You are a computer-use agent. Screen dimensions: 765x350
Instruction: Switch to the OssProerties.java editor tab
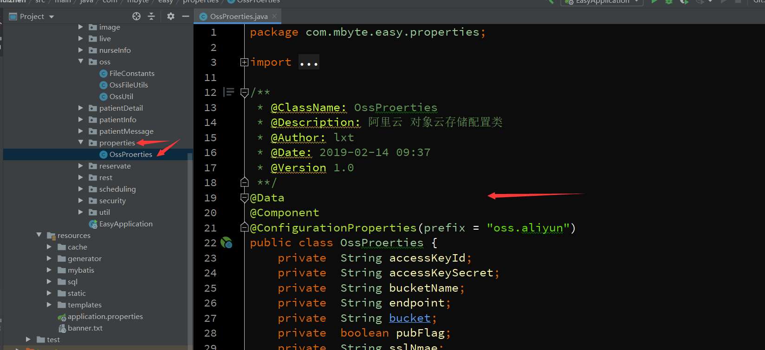pyautogui.click(x=239, y=16)
